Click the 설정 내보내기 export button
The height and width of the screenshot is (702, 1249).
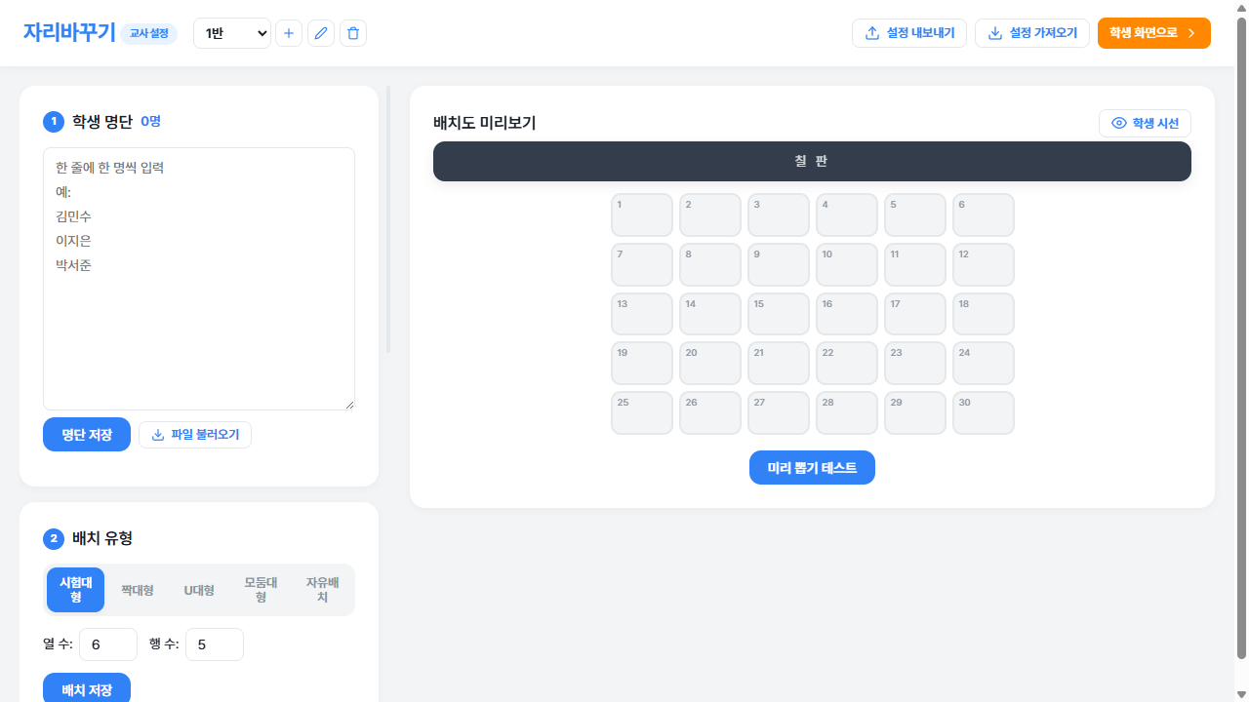pyautogui.click(x=908, y=33)
